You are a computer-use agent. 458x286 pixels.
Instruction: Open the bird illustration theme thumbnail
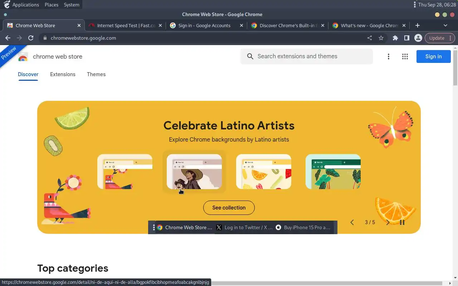tap(125, 172)
